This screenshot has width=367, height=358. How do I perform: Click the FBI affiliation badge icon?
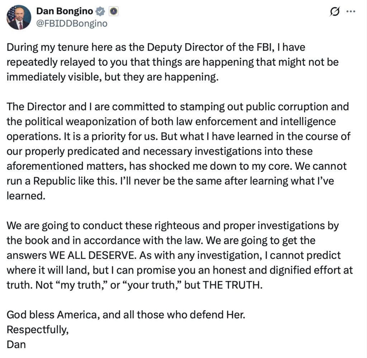pyautogui.click(x=113, y=12)
